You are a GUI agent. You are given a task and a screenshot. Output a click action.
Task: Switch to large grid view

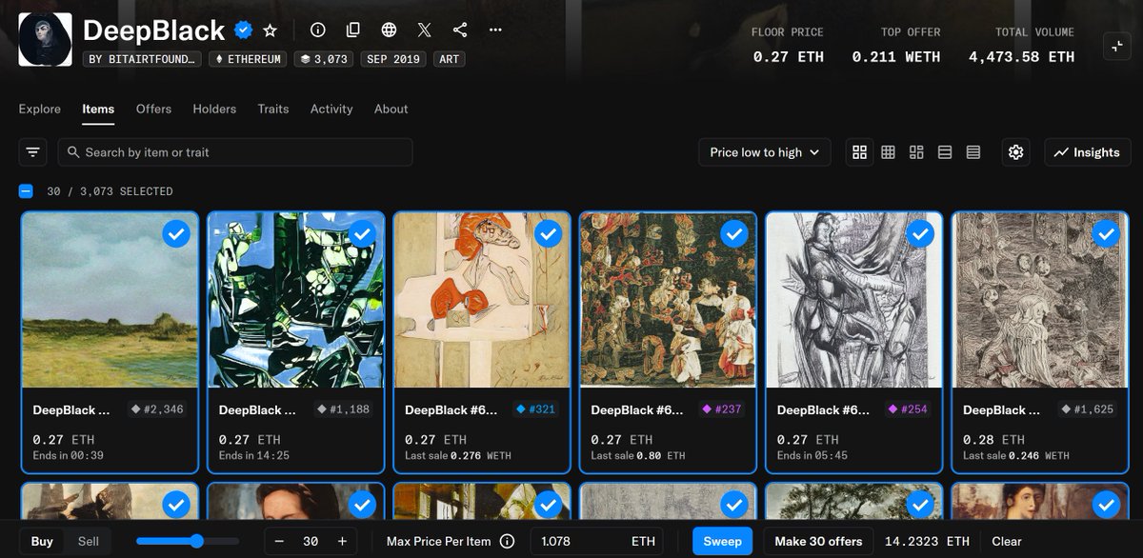pyautogui.click(x=859, y=152)
